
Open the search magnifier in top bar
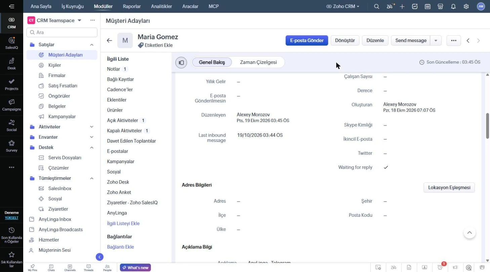[x=377, y=6]
